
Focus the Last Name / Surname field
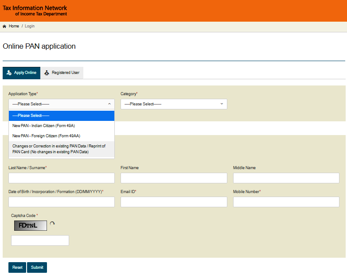(x=62, y=178)
